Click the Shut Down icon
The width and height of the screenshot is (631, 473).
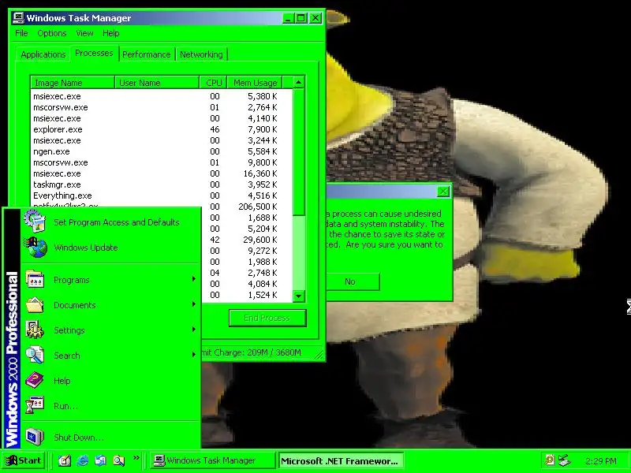coord(35,437)
